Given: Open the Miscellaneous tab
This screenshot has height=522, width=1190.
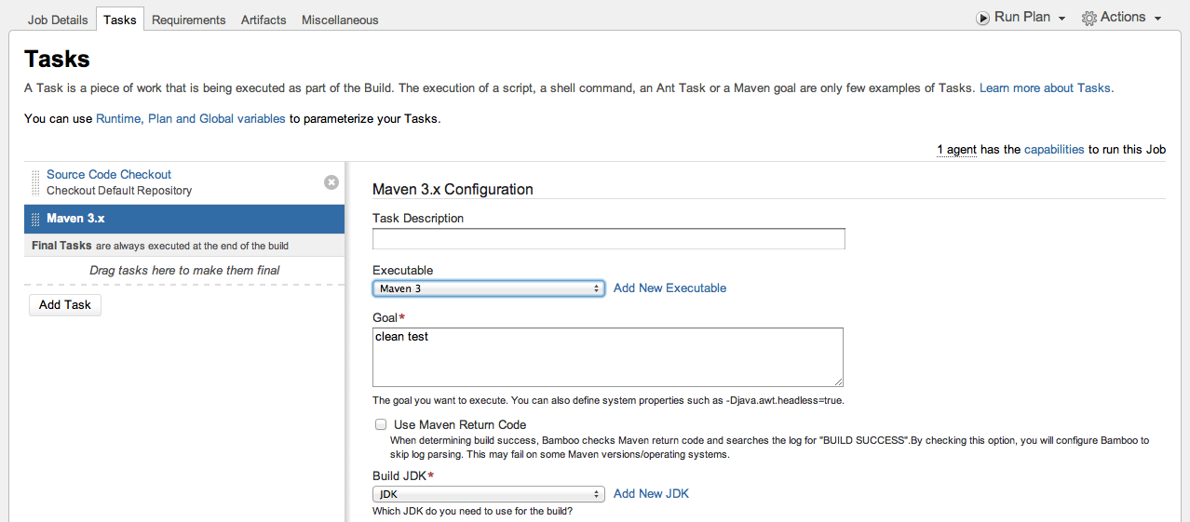Looking at the screenshot, I should click(340, 20).
